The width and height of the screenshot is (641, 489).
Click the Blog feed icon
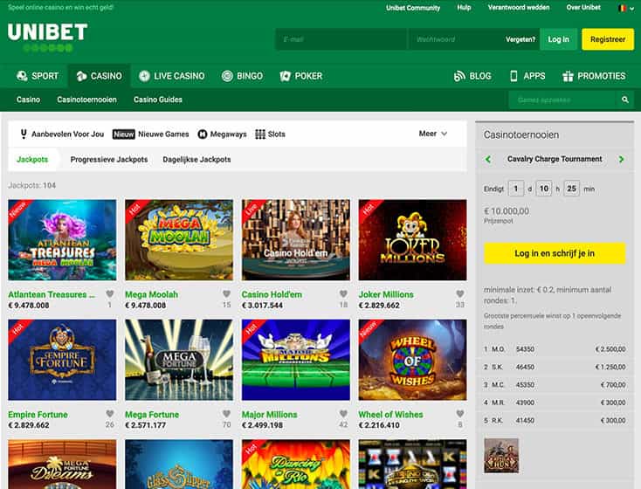click(x=459, y=76)
